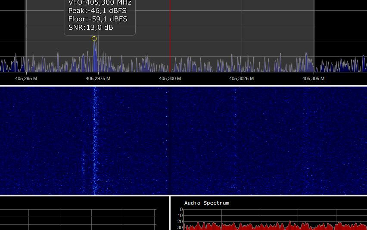Click the 405,3025 M frequency label
The height and width of the screenshot is (230, 367).
(x=241, y=78)
